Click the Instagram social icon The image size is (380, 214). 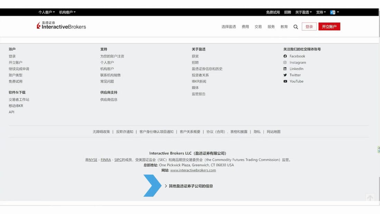[285, 63]
